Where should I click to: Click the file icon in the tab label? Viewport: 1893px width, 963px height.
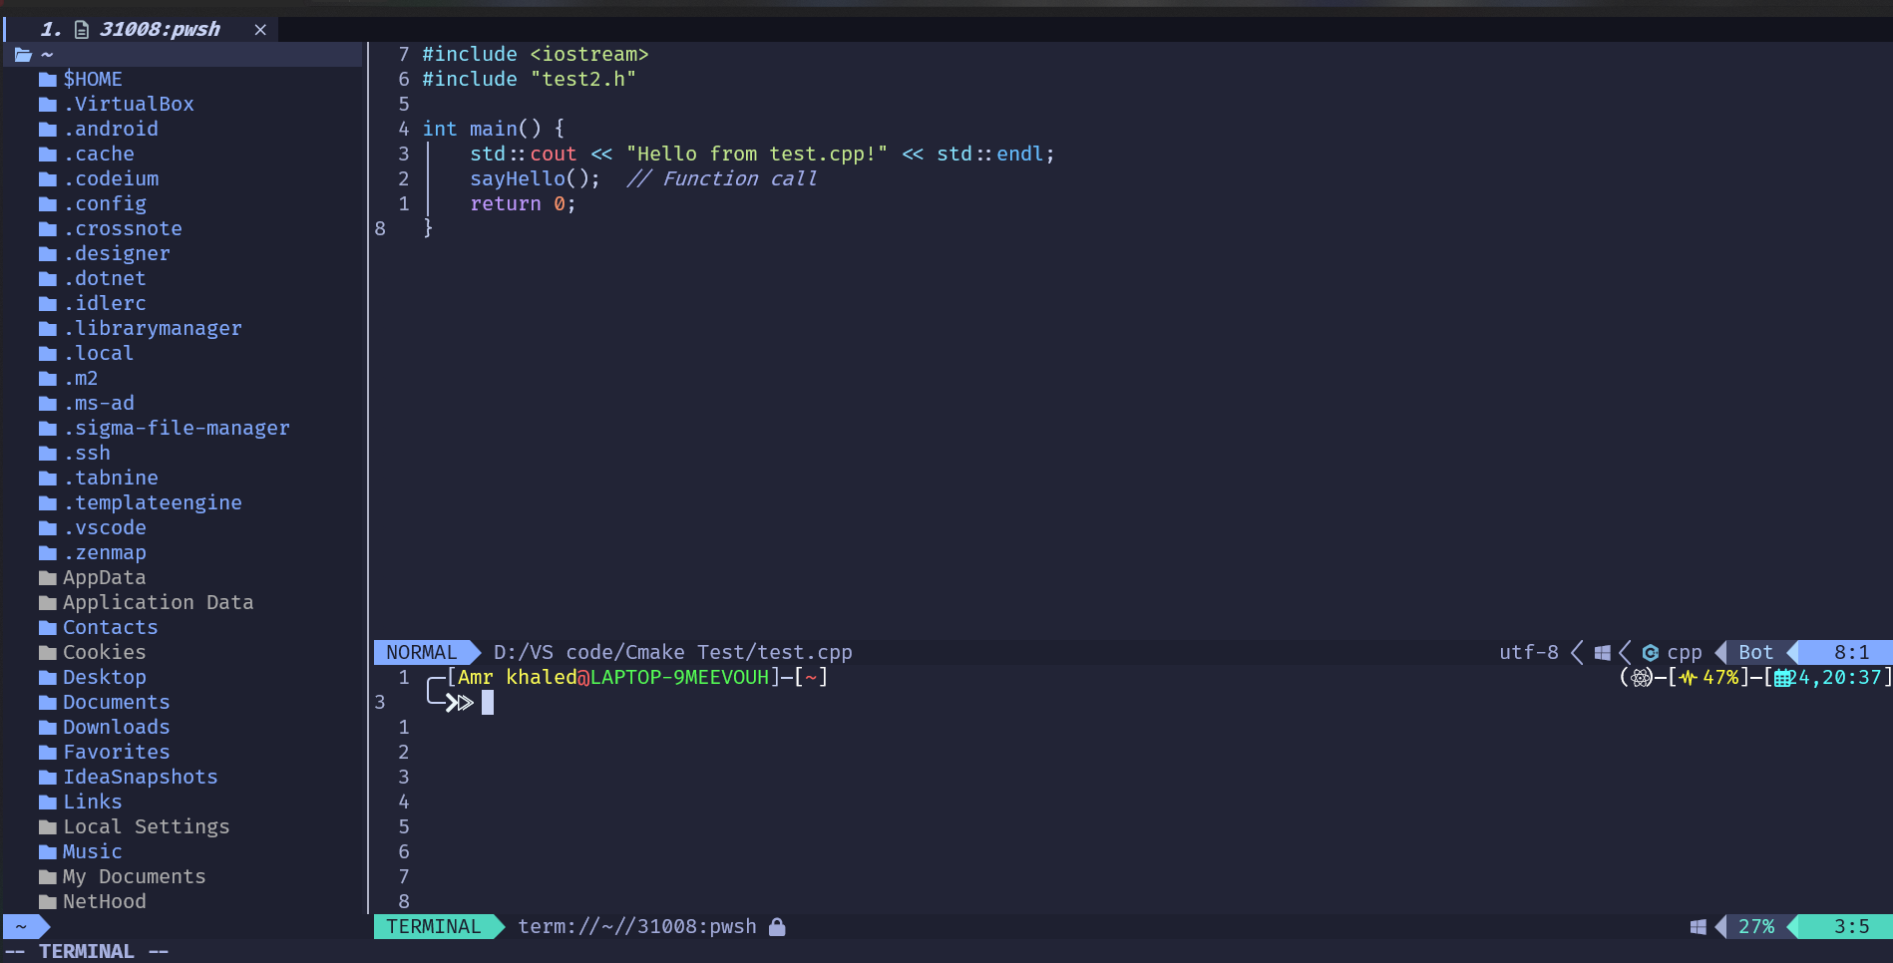tap(82, 30)
